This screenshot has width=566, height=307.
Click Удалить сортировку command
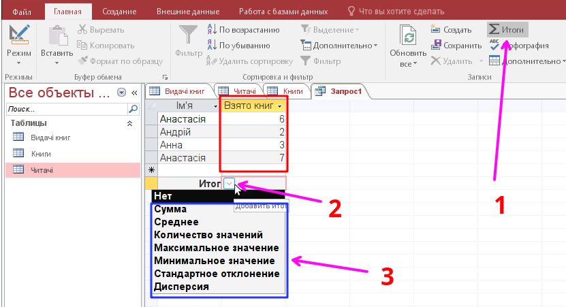click(x=250, y=61)
